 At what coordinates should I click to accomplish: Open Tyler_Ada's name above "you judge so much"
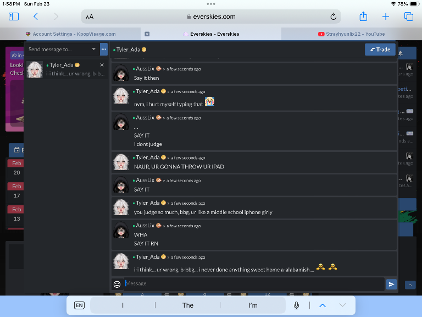click(147, 203)
